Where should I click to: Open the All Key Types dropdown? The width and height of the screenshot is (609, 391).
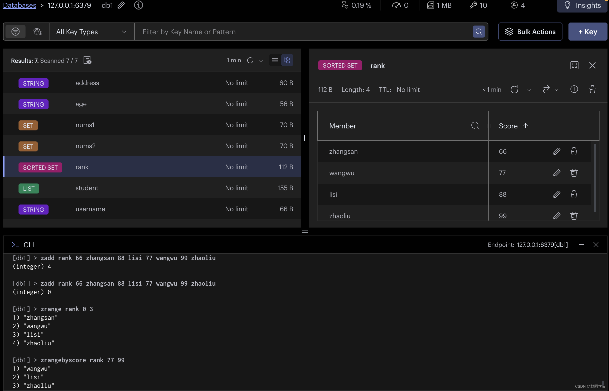(92, 32)
